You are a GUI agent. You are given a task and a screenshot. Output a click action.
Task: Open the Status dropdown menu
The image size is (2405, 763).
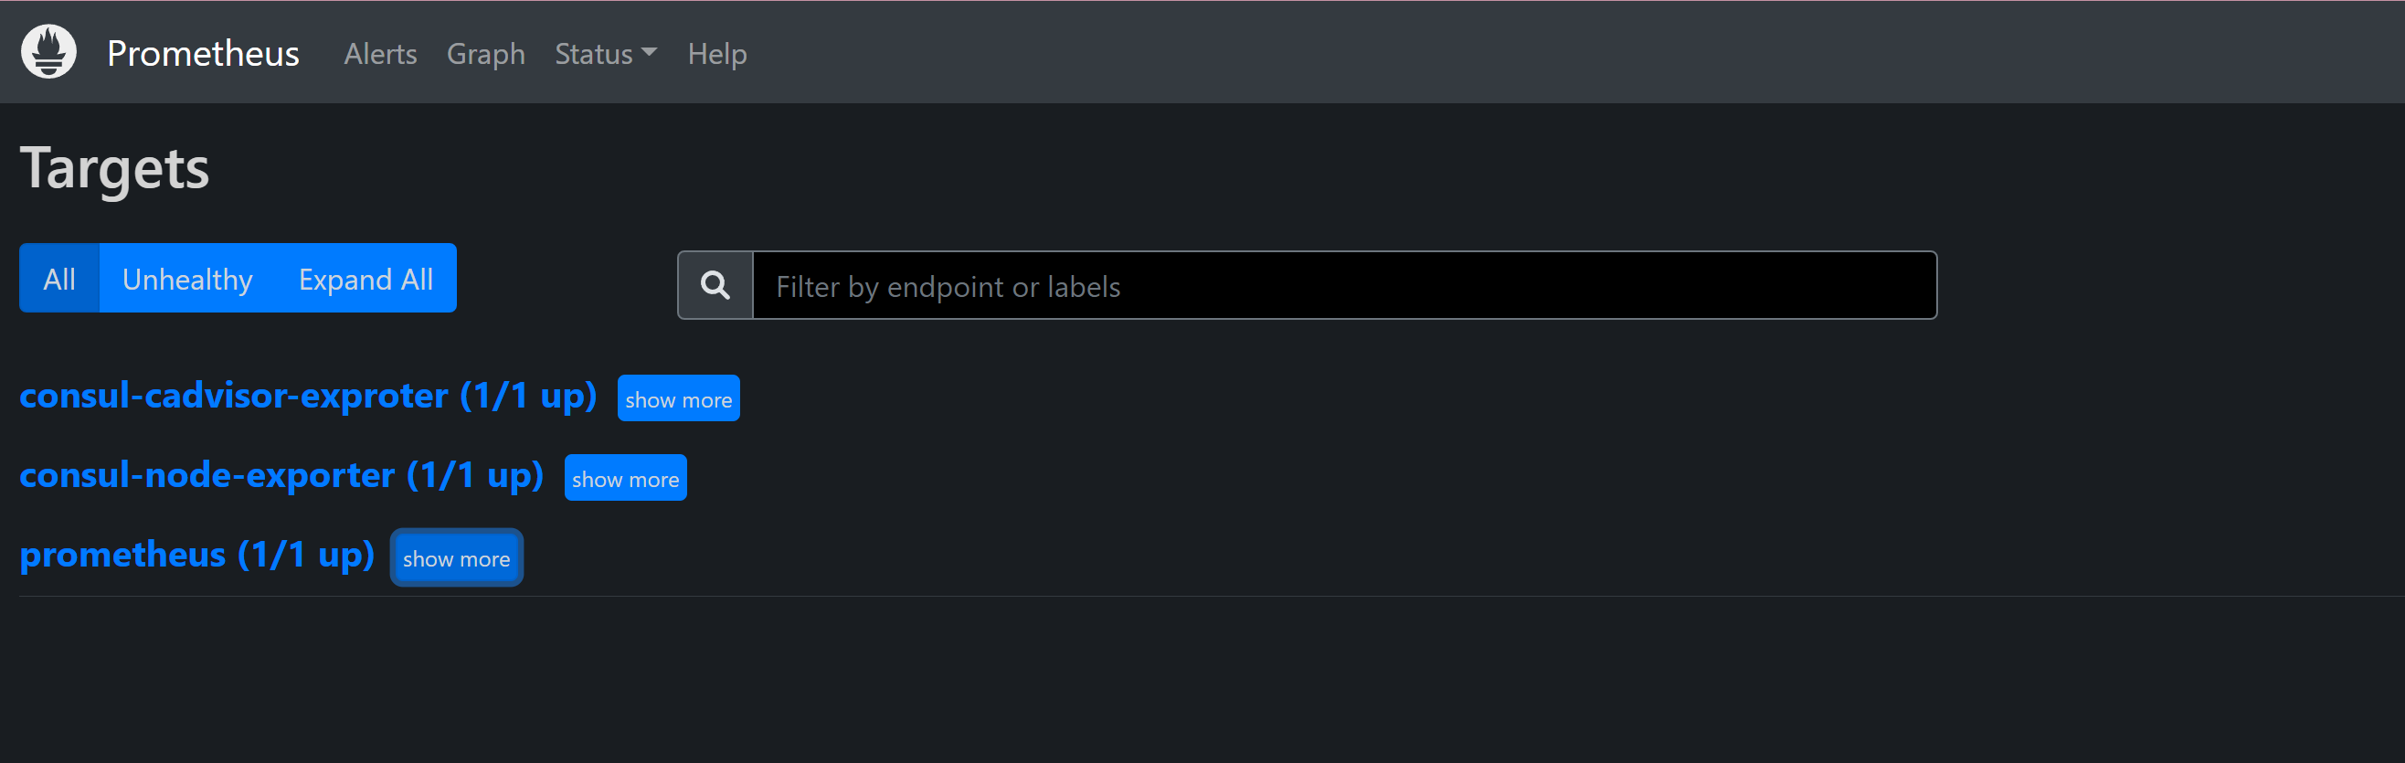click(594, 54)
